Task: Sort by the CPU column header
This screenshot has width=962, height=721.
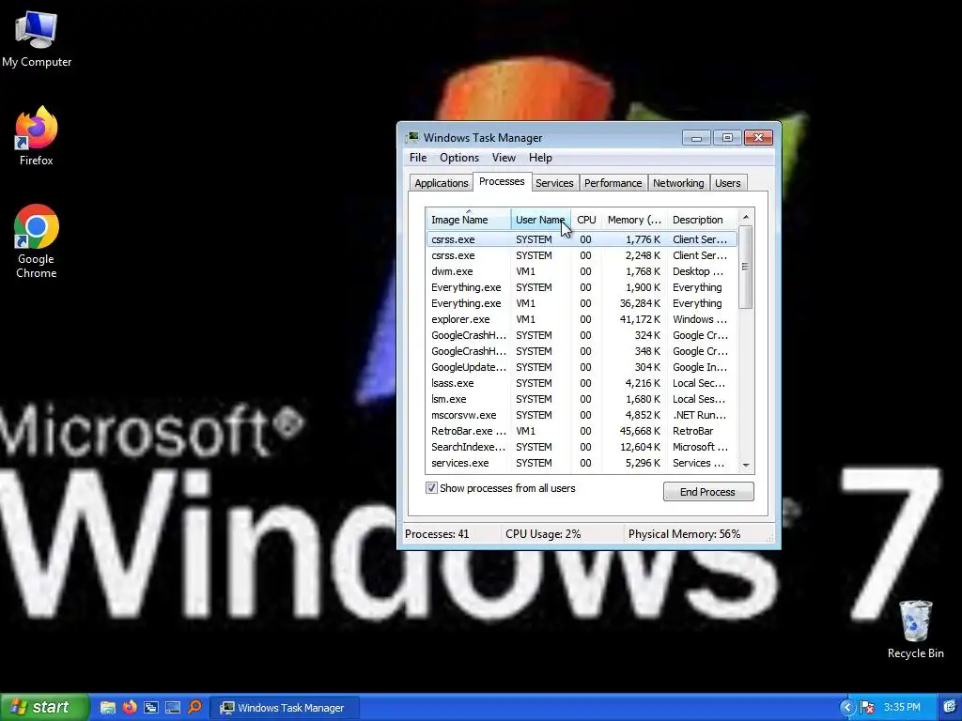Action: (x=586, y=220)
